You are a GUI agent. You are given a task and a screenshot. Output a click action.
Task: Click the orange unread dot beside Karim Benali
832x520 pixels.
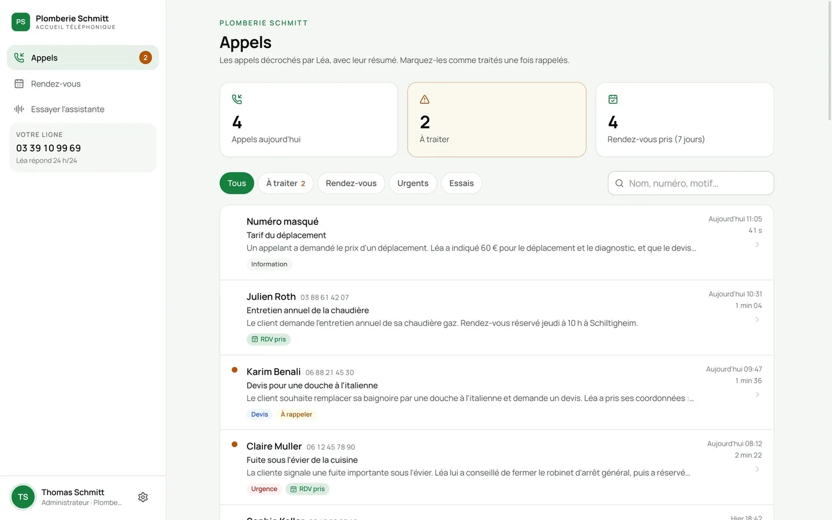point(235,370)
